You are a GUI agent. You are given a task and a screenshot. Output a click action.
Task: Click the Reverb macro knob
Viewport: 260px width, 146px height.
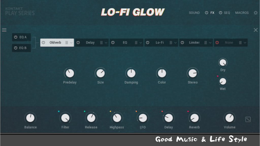pyautogui.click(x=194, y=118)
